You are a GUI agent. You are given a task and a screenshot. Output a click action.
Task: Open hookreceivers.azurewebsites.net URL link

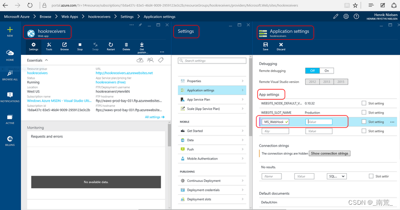(x=124, y=73)
